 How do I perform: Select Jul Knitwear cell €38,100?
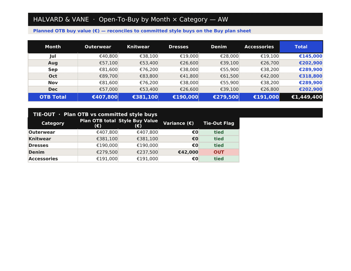click(138, 56)
